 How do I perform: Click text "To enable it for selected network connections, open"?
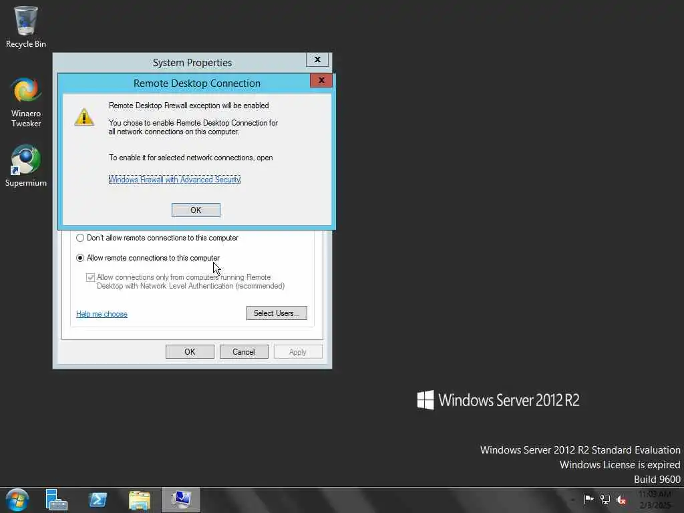pos(190,158)
